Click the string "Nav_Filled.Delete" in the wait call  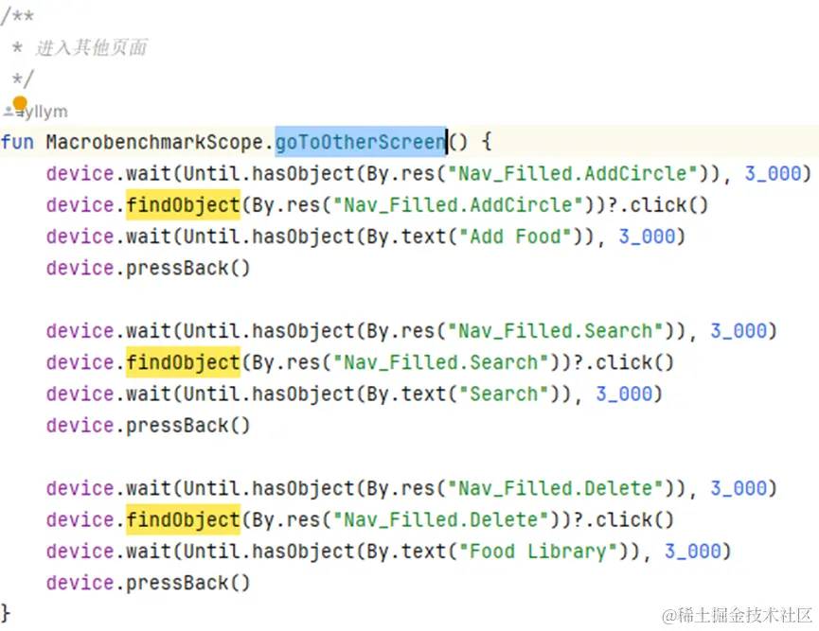coord(555,488)
